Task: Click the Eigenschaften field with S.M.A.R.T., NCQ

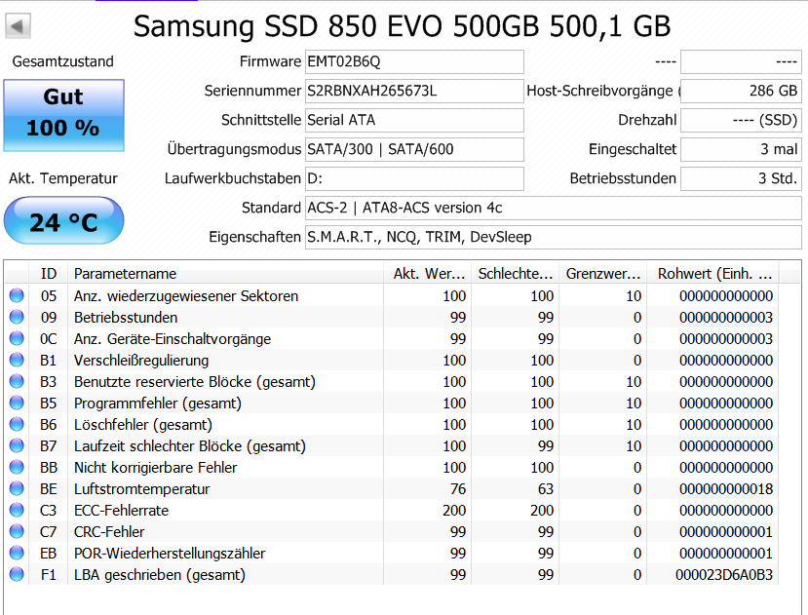Action: coord(554,237)
